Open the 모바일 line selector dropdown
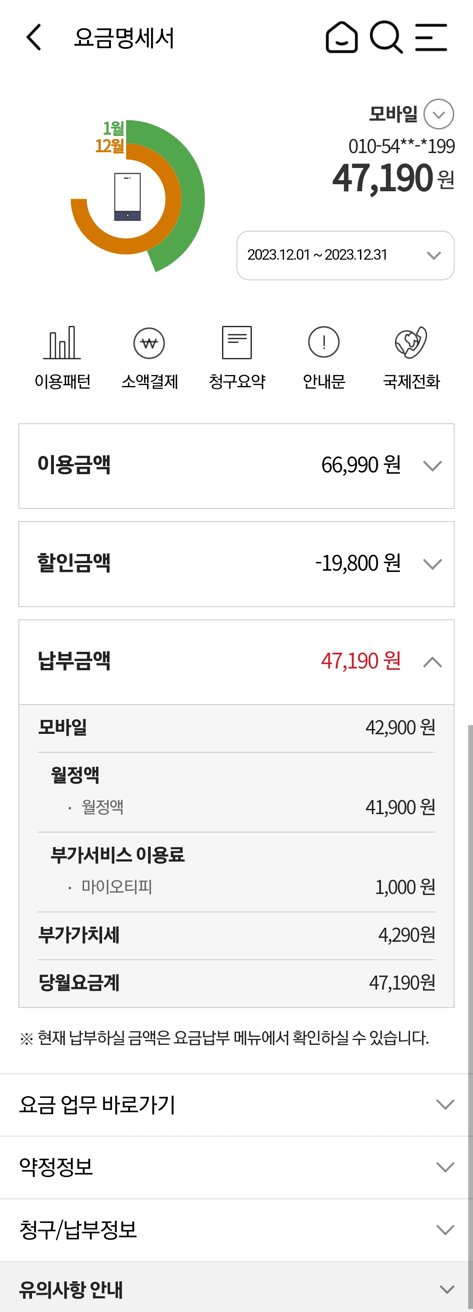The height and width of the screenshot is (1312, 473). point(438,114)
